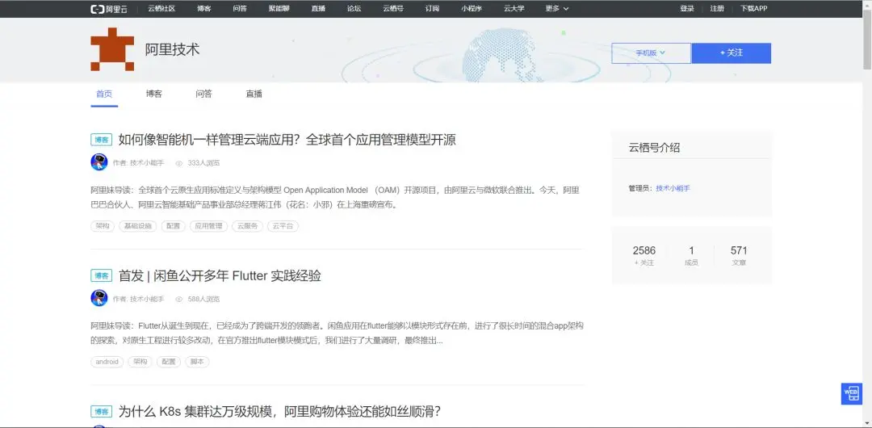Screen dimensions: 872x428
Task: Switch to the 博客 tab under 阿里技术
Action: [154, 94]
